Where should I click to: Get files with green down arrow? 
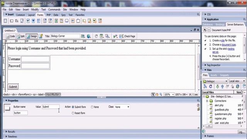217,86
